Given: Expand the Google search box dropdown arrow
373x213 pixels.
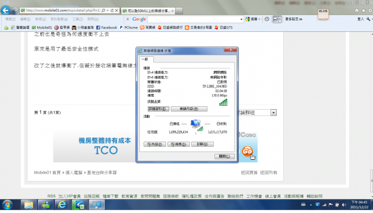Looking at the screenshot, I should coord(241,19).
